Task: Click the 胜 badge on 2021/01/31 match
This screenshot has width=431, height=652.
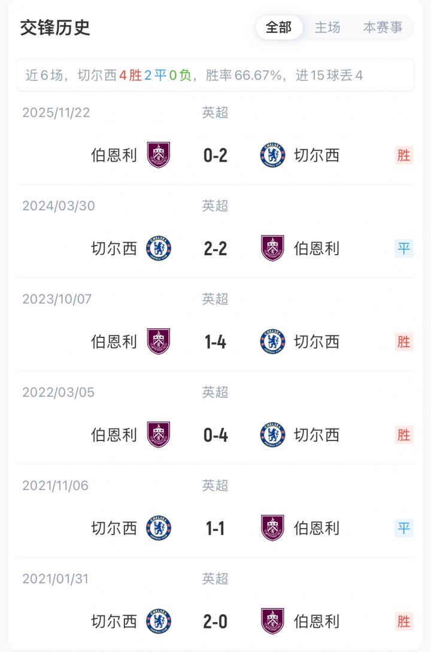Action: coord(404,621)
